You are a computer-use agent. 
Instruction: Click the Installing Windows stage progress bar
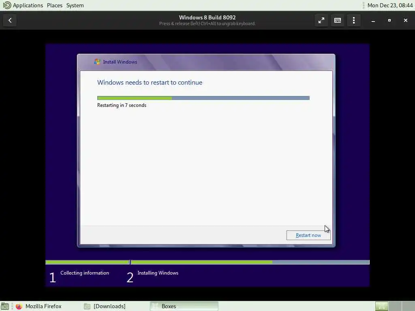click(x=250, y=262)
